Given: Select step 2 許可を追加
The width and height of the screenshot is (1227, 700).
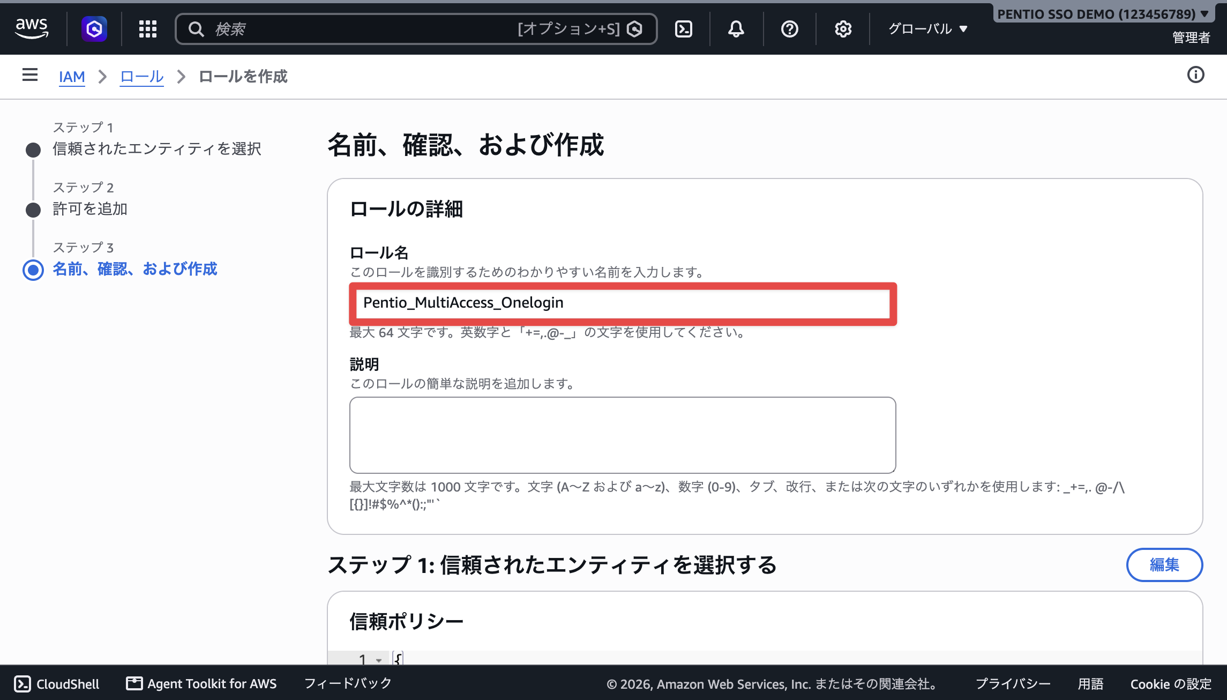Looking at the screenshot, I should tap(90, 208).
